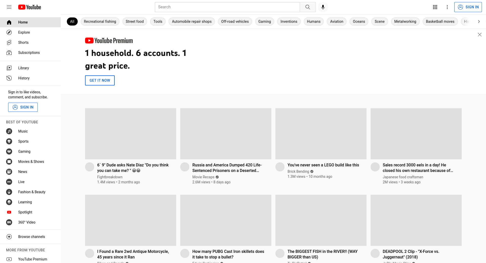The image size is (486, 263).
Task: Open Shorts from the sidebar
Action: pos(30,42)
